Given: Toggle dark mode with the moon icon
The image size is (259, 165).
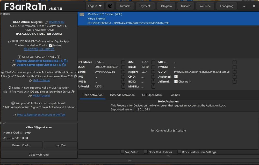Looking at the screenshot, I should click(x=110, y=6).
